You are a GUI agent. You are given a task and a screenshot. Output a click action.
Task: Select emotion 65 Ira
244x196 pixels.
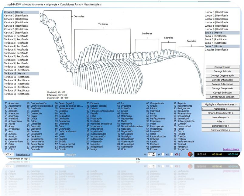tap(121, 103)
